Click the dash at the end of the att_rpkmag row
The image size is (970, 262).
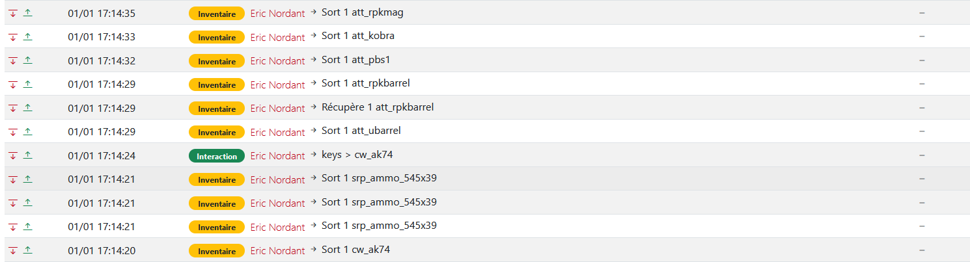[922, 13]
